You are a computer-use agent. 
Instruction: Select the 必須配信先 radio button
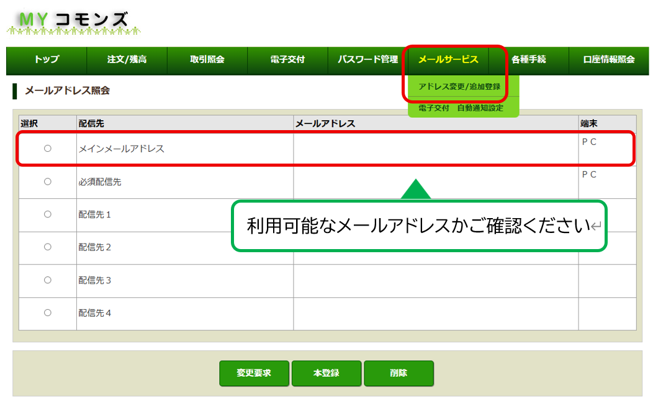click(48, 182)
